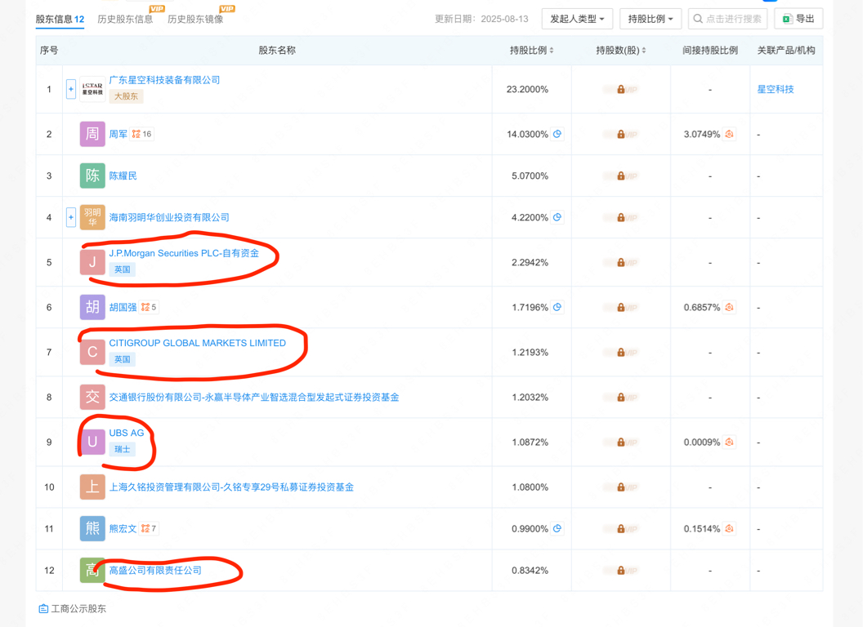
Task: Click 大股东 tag under 广东星空科技
Action: click(x=126, y=96)
